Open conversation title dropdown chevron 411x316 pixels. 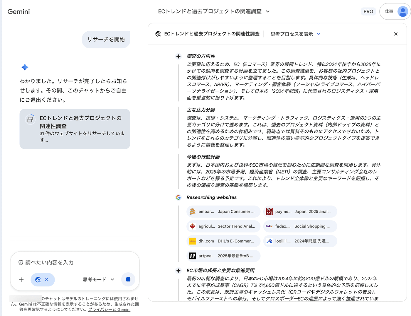click(x=267, y=11)
